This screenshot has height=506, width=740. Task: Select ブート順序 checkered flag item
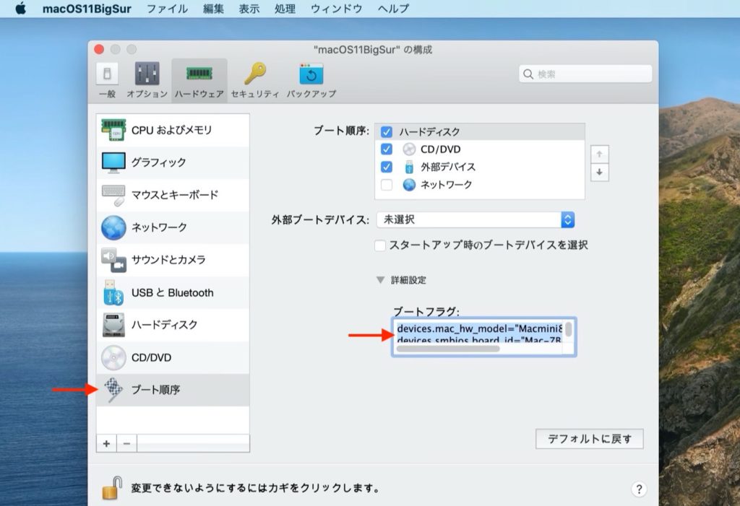tap(173, 390)
